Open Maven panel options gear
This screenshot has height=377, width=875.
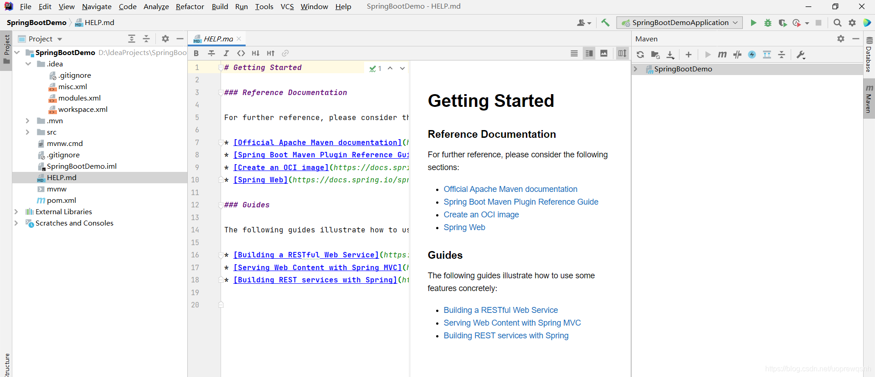click(x=841, y=39)
